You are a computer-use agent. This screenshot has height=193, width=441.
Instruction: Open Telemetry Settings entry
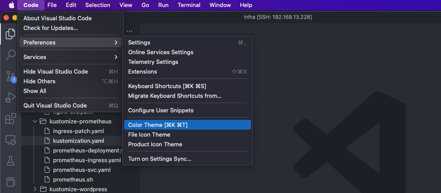point(187,62)
